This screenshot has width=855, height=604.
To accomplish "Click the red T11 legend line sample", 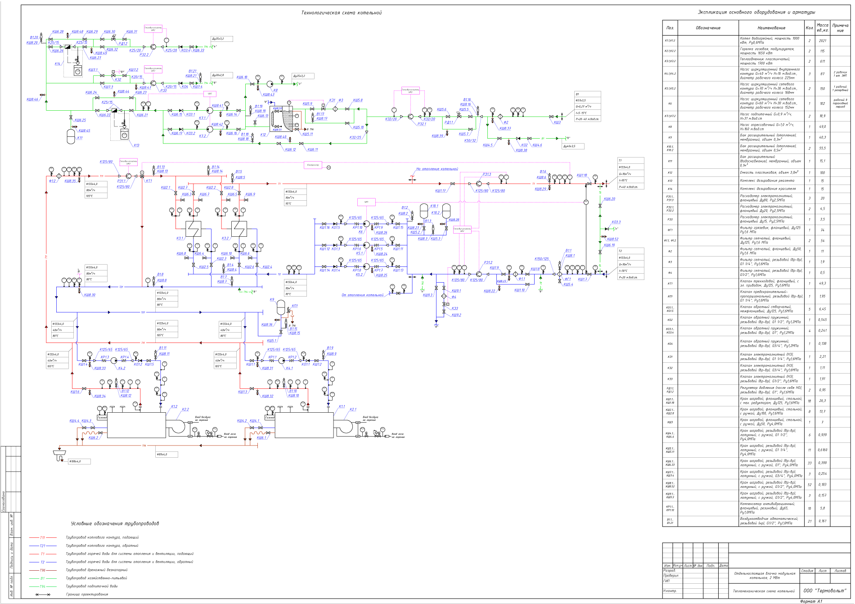I will tap(43, 537).
